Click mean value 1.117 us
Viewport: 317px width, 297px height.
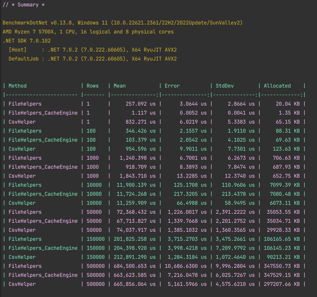click(x=144, y=113)
